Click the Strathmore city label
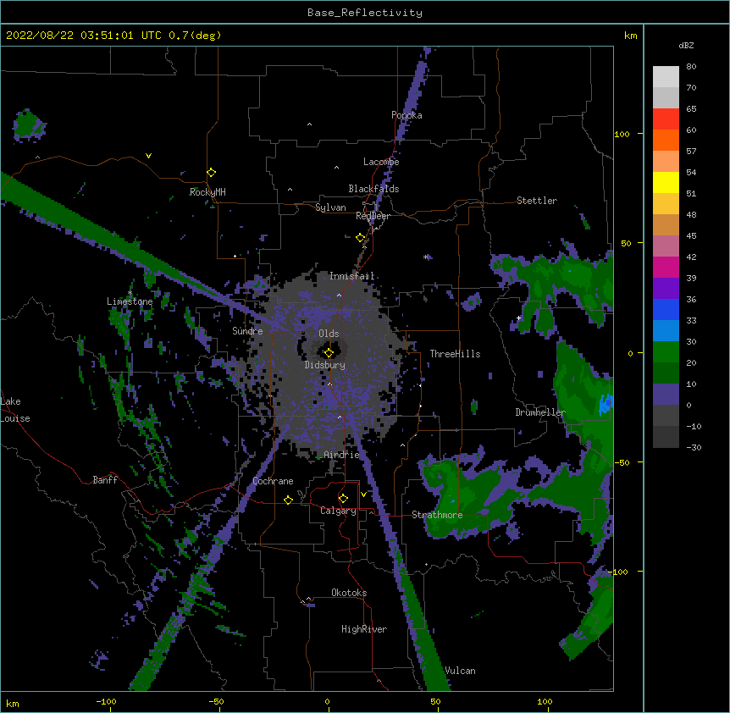 [x=437, y=515]
